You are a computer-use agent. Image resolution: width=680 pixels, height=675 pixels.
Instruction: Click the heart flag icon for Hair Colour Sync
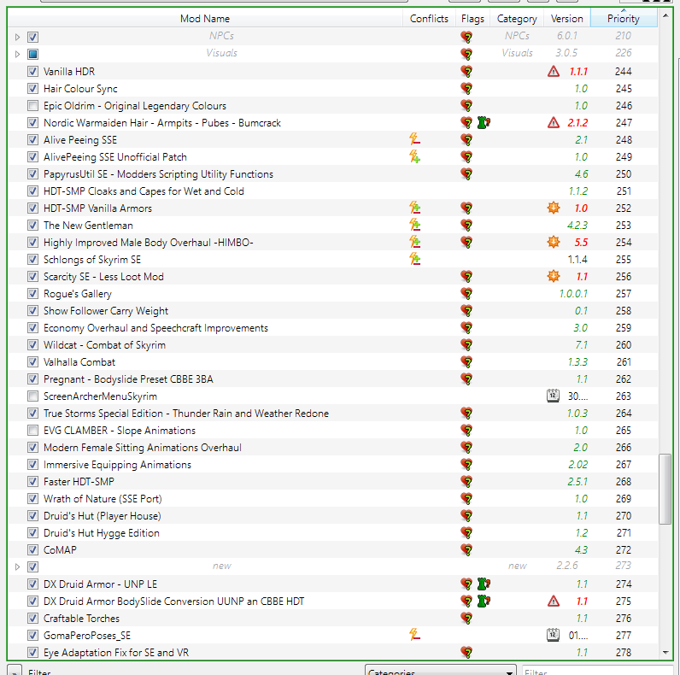(x=466, y=89)
